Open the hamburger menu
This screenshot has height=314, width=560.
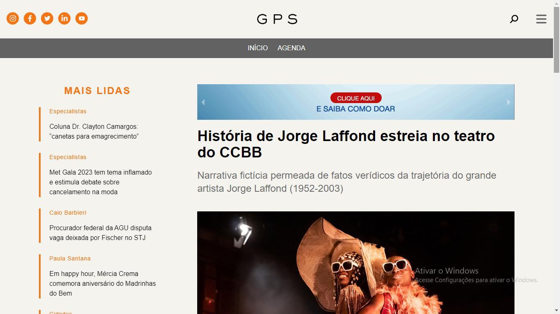tap(541, 19)
